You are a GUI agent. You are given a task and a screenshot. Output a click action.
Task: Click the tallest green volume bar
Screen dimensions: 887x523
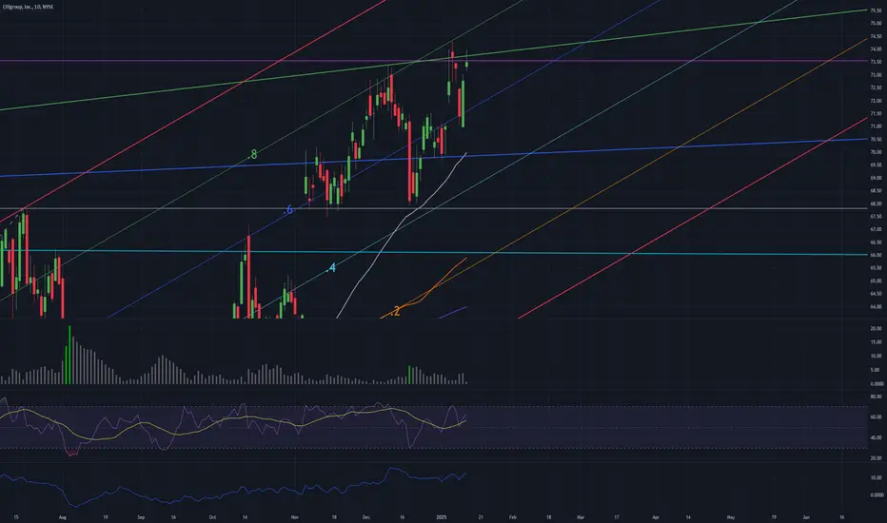coord(69,355)
